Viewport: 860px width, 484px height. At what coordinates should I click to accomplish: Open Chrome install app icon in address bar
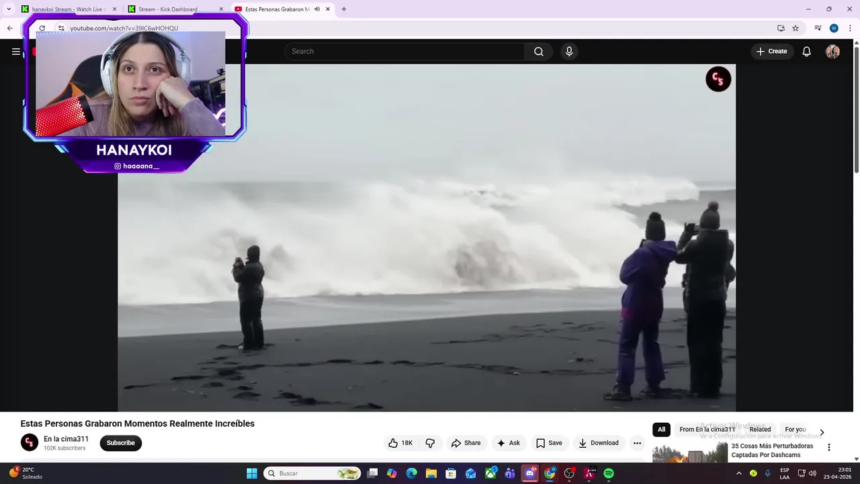(781, 28)
